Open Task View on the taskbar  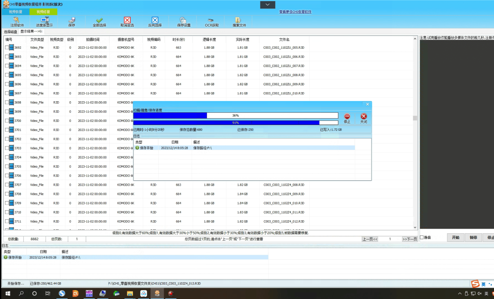pyautogui.click(x=48, y=293)
